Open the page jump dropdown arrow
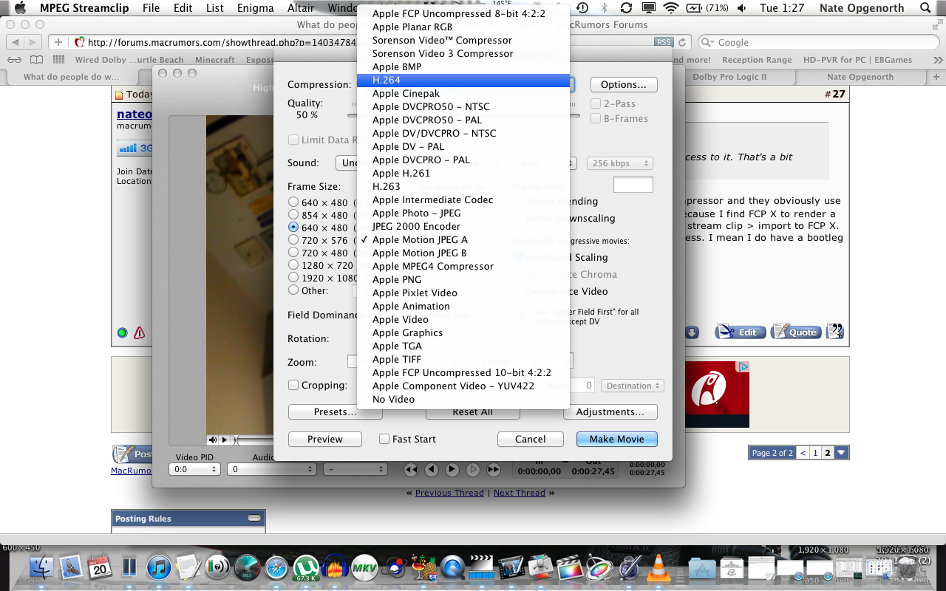Image resolution: width=946 pixels, height=591 pixels. point(841,453)
